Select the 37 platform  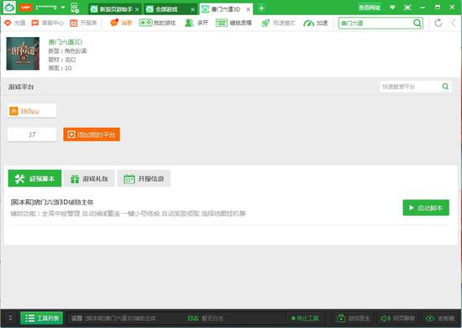coord(32,135)
